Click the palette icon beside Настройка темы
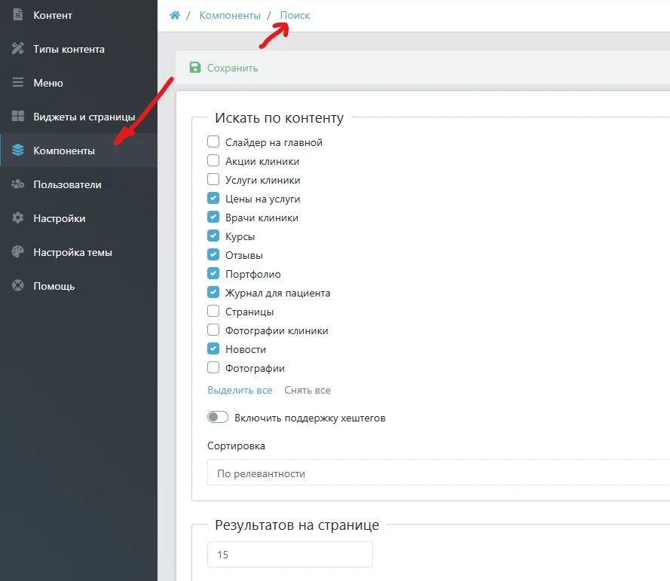The width and height of the screenshot is (670, 581). 18,252
